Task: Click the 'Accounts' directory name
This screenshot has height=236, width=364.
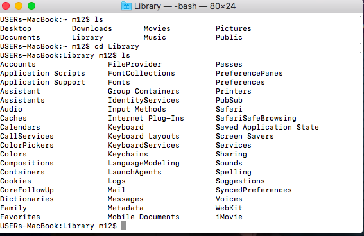Action: (x=18, y=64)
